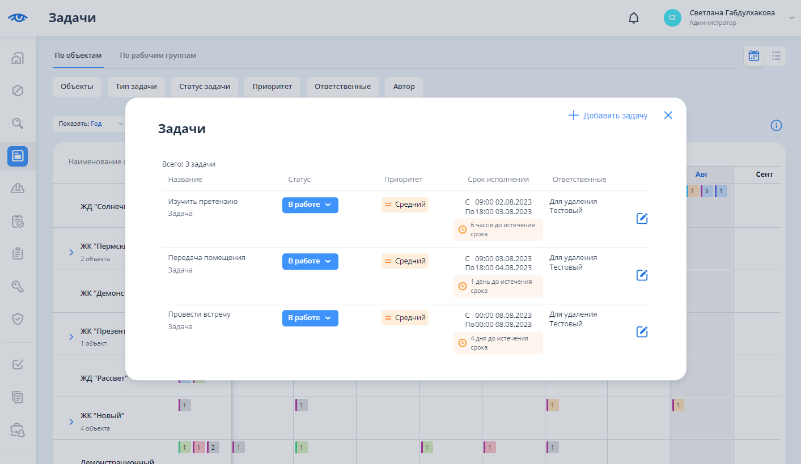Close the Задачи dialog

[668, 116]
